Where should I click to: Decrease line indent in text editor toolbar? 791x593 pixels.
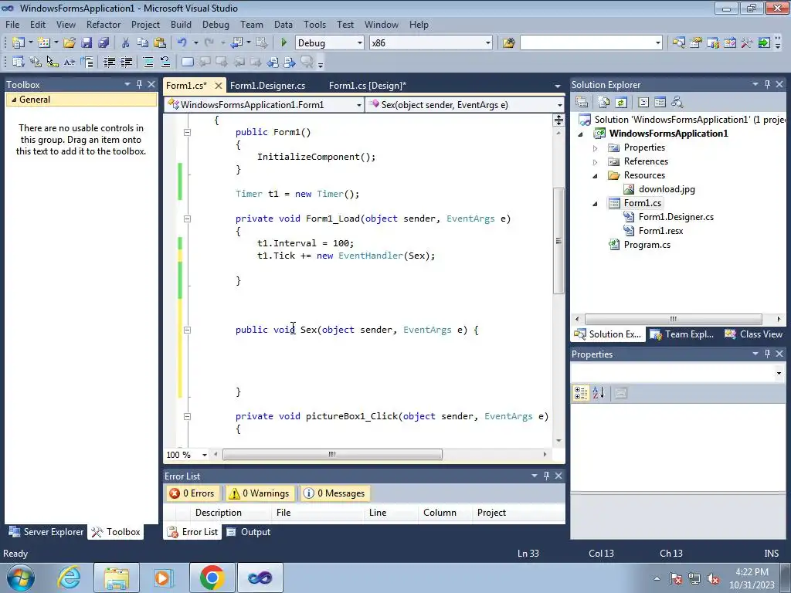pos(109,62)
